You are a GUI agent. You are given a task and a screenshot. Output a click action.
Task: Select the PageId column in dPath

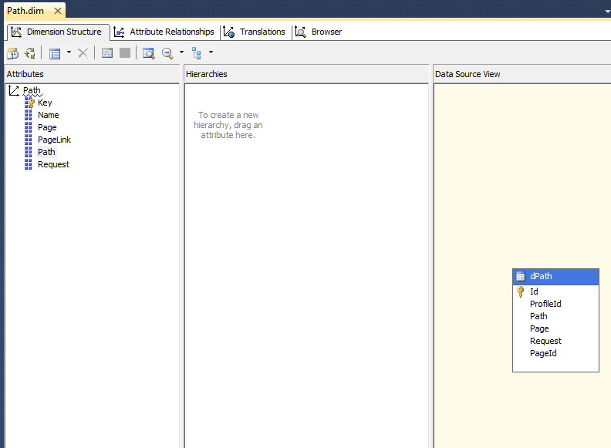543,353
